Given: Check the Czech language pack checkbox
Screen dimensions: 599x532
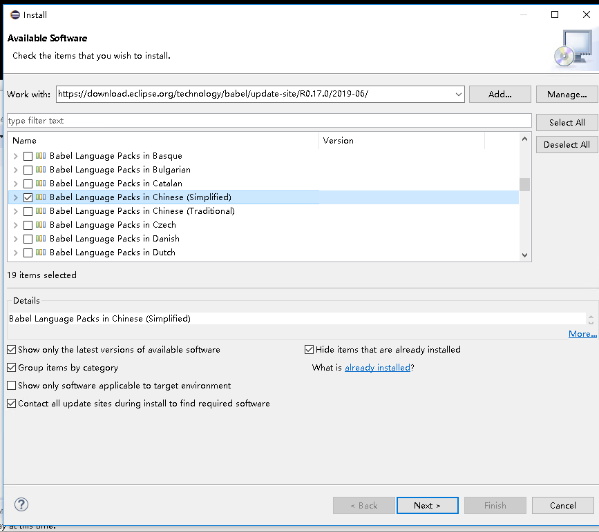Looking at the screenshot, I should click(28, 225).
